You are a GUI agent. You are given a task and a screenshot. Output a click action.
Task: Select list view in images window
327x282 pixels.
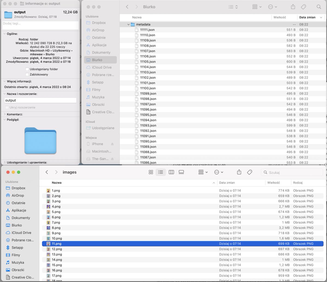click(x=161, y=172)
